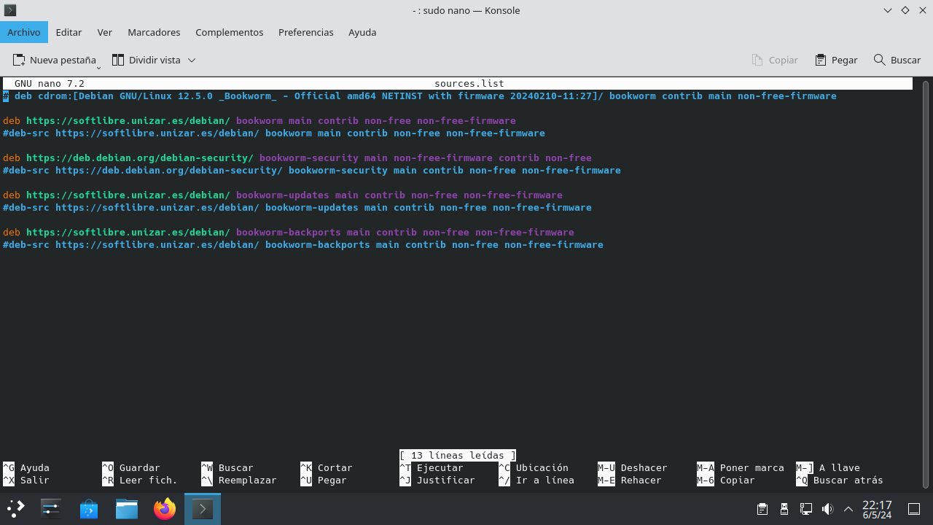Click the #deb-src bookworm-updates line
933x525 pixels.
point(297,208)
